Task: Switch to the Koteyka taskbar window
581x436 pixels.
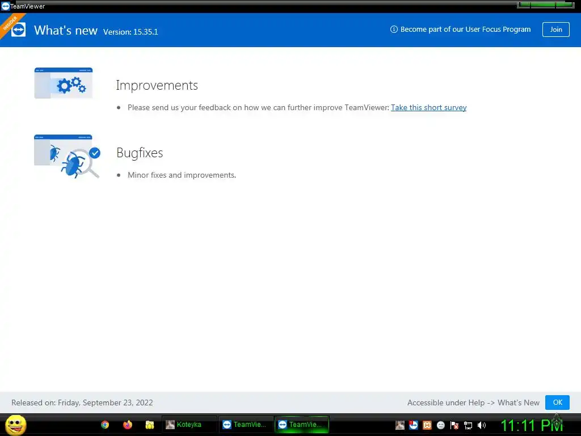Action: click(189, 425)
